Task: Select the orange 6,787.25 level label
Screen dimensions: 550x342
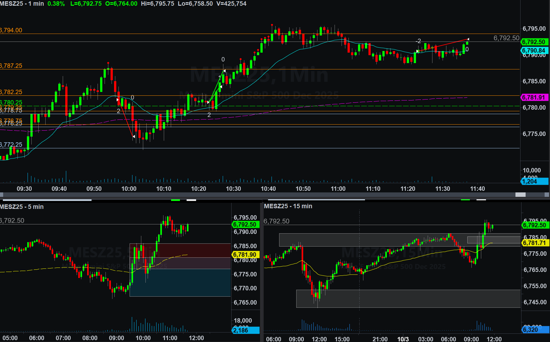Action: [11, 66]
